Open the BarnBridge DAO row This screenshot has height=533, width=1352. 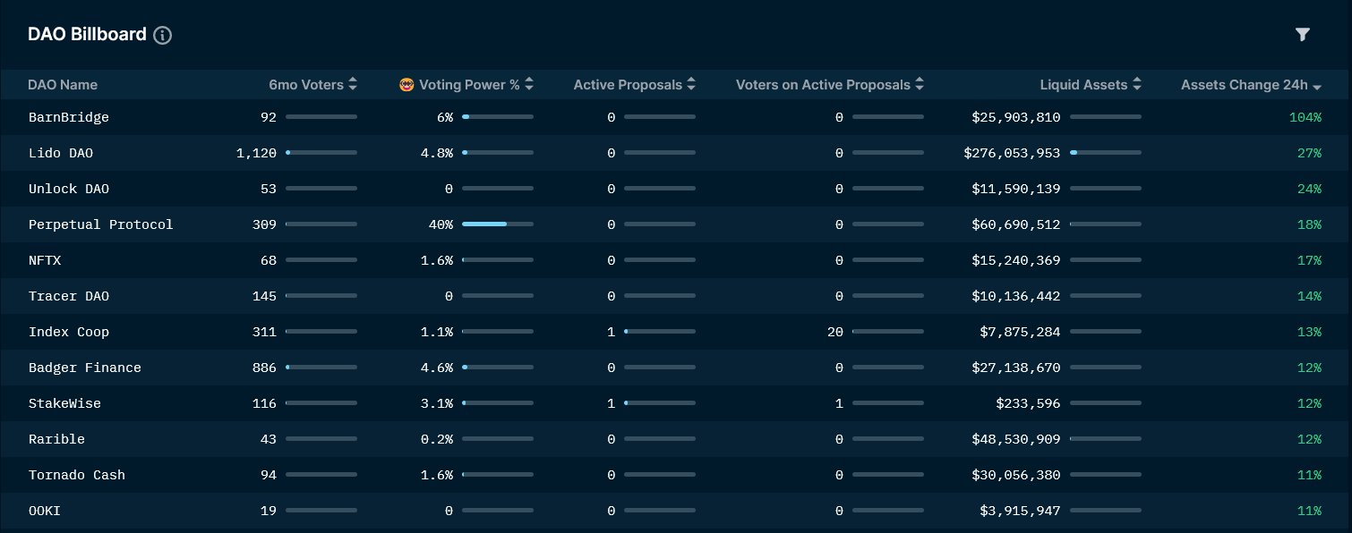[676, 117]
